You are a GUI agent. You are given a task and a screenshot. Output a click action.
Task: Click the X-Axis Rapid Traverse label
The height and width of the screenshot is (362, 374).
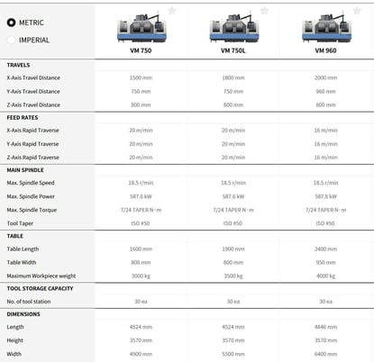[x=32, y=131]
